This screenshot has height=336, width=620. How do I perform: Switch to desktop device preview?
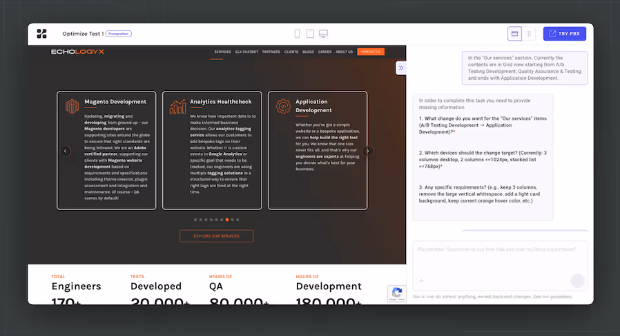click(x=323, y=34)
